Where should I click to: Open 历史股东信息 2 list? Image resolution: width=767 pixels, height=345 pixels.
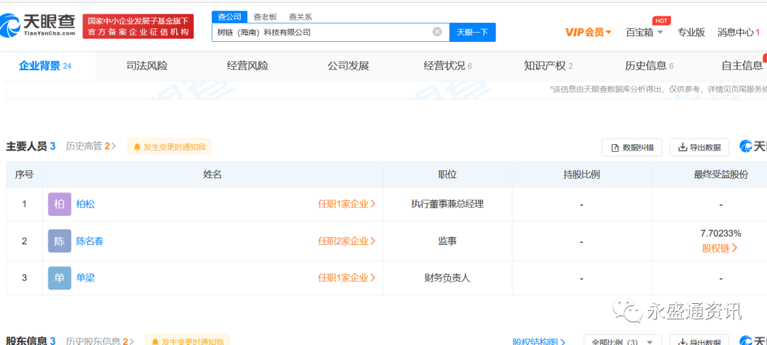(x=99, y=341)
